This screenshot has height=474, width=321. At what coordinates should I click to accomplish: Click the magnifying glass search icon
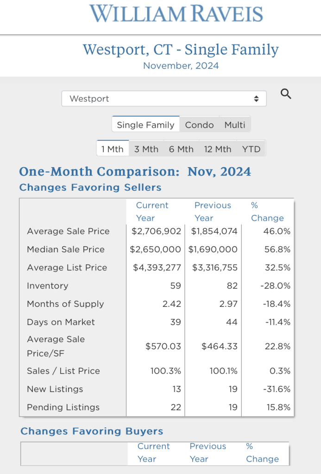point(286,94)
